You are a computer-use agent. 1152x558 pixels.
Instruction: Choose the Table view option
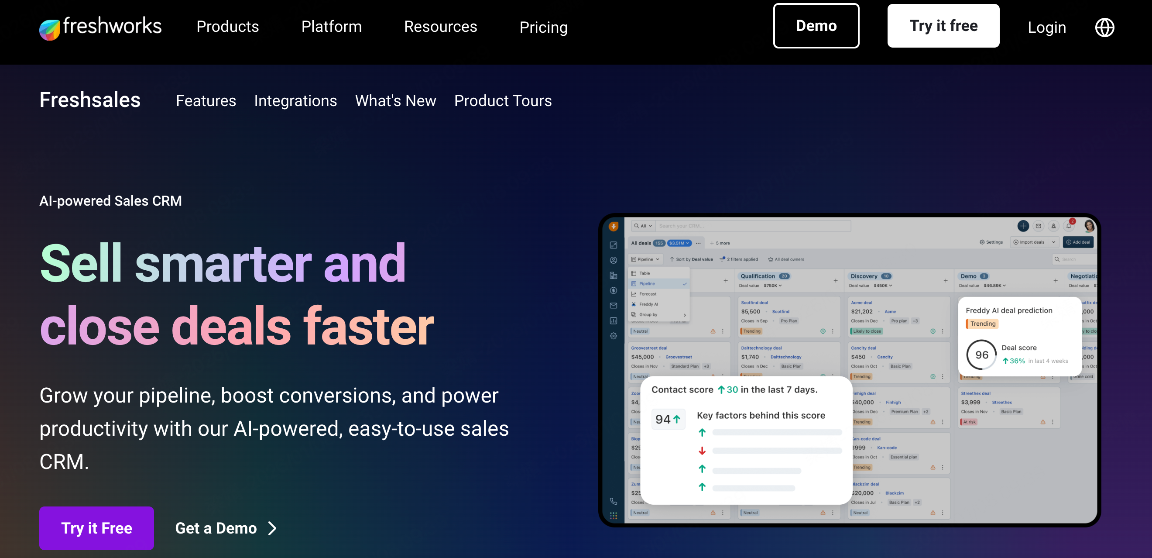tap(645, 273)
